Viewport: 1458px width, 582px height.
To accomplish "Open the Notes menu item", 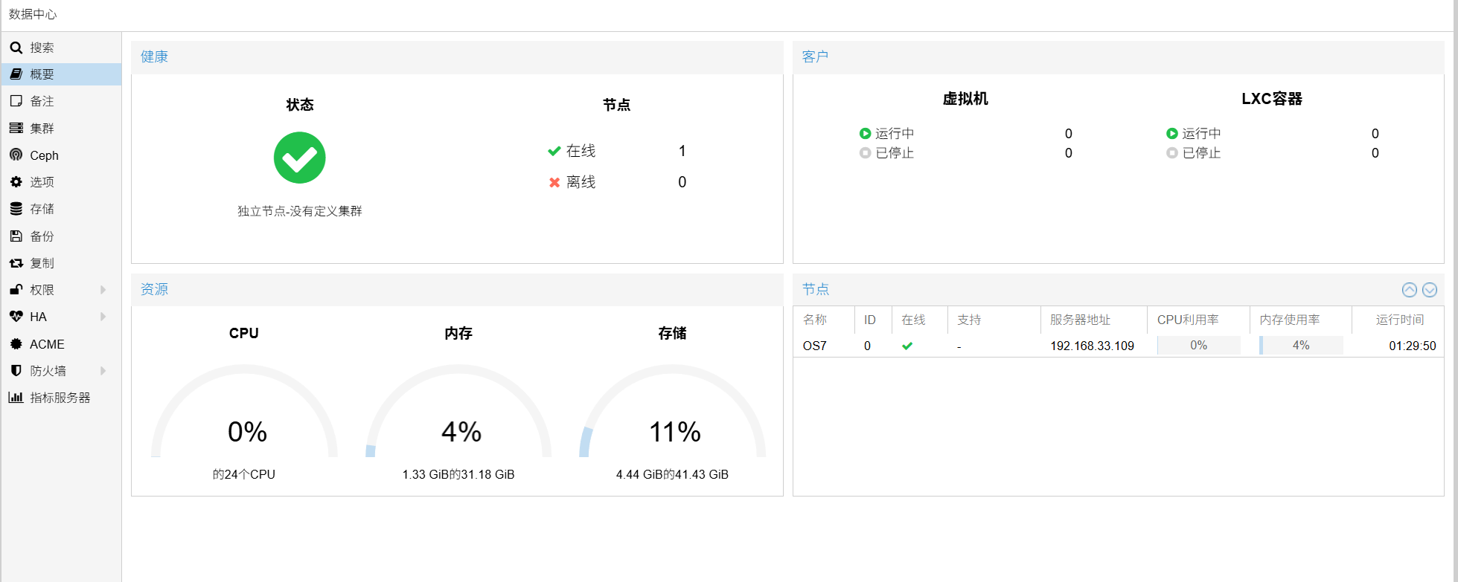I will (x=42, y=101).
